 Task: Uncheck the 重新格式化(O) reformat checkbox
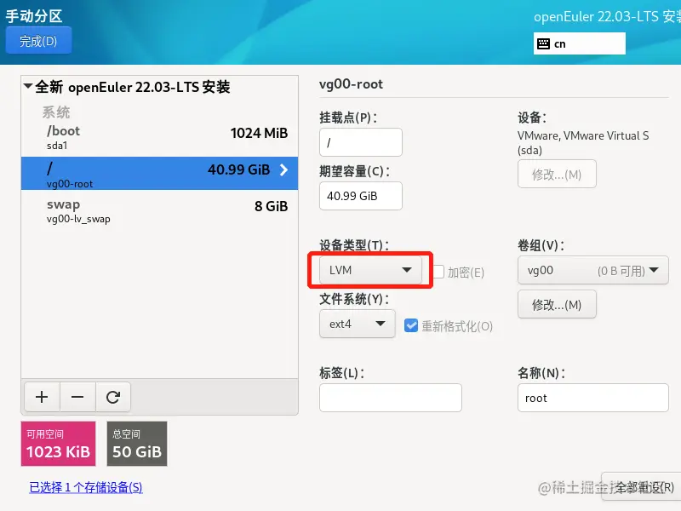(411, 325)
